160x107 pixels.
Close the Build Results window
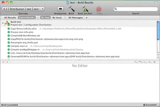[3, 2]
